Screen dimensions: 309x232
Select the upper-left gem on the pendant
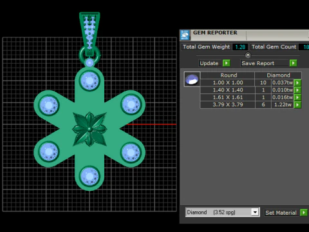click(49, 105)
